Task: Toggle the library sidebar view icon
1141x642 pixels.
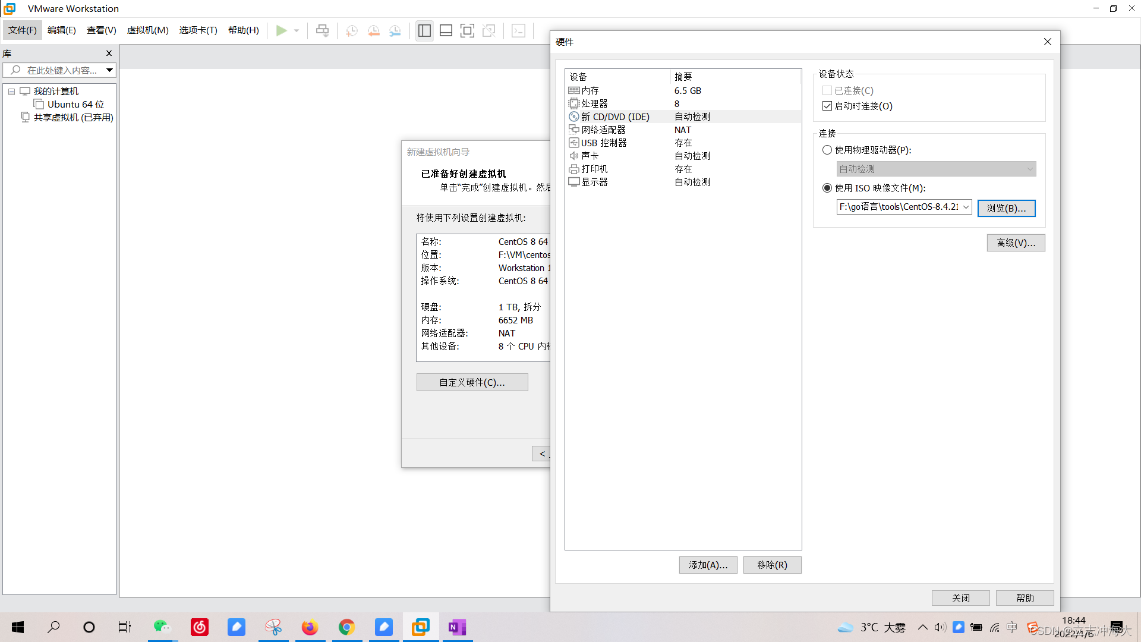Action: [x=424, y=30]
